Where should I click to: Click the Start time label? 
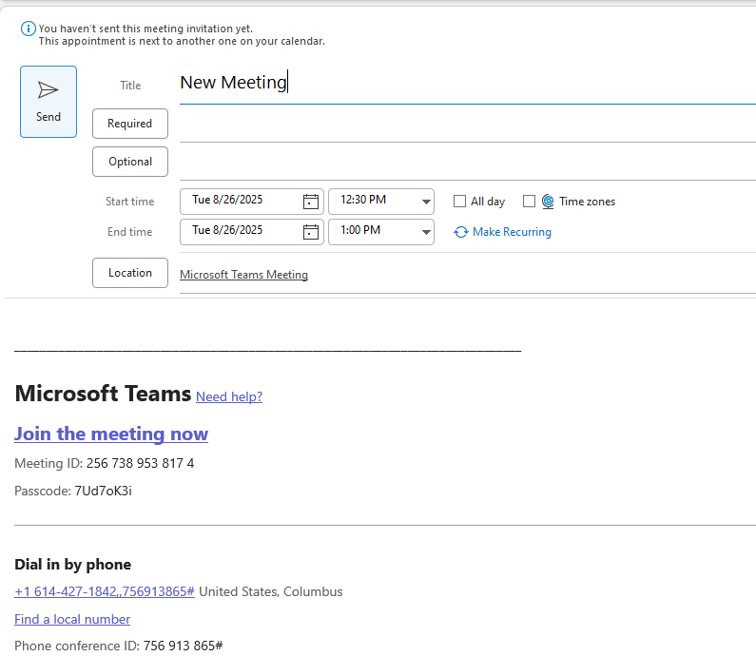pyautogui.click(x=129, y=202)
